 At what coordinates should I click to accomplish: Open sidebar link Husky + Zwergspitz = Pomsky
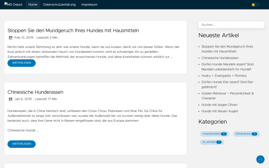tap(224, 76)
